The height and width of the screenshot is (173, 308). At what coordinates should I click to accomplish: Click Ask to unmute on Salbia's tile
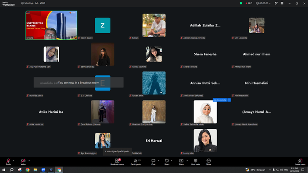pos(219,100)
